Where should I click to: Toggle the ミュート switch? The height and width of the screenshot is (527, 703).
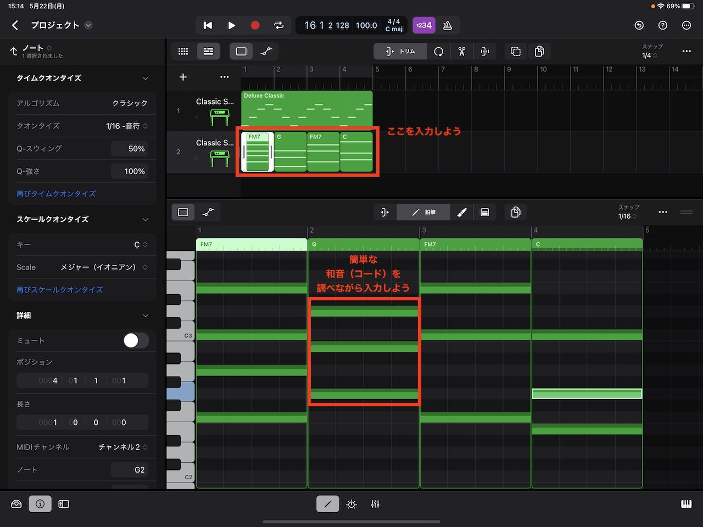tap(136, 340)
